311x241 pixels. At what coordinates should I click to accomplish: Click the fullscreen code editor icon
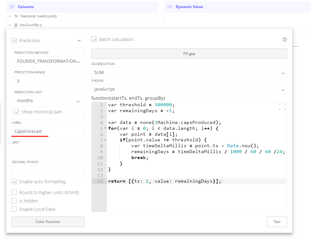click(x=282, y=107)
